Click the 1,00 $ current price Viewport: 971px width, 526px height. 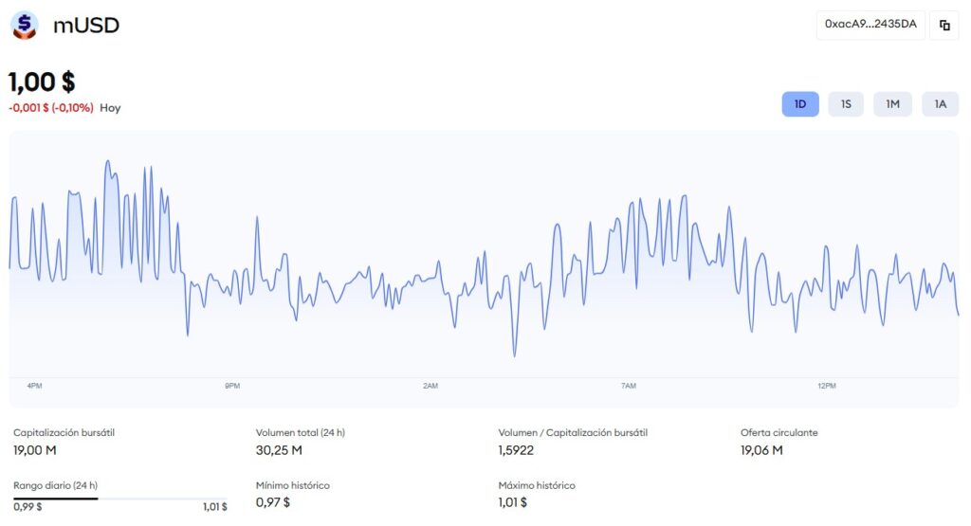click(x=42, y=82)
